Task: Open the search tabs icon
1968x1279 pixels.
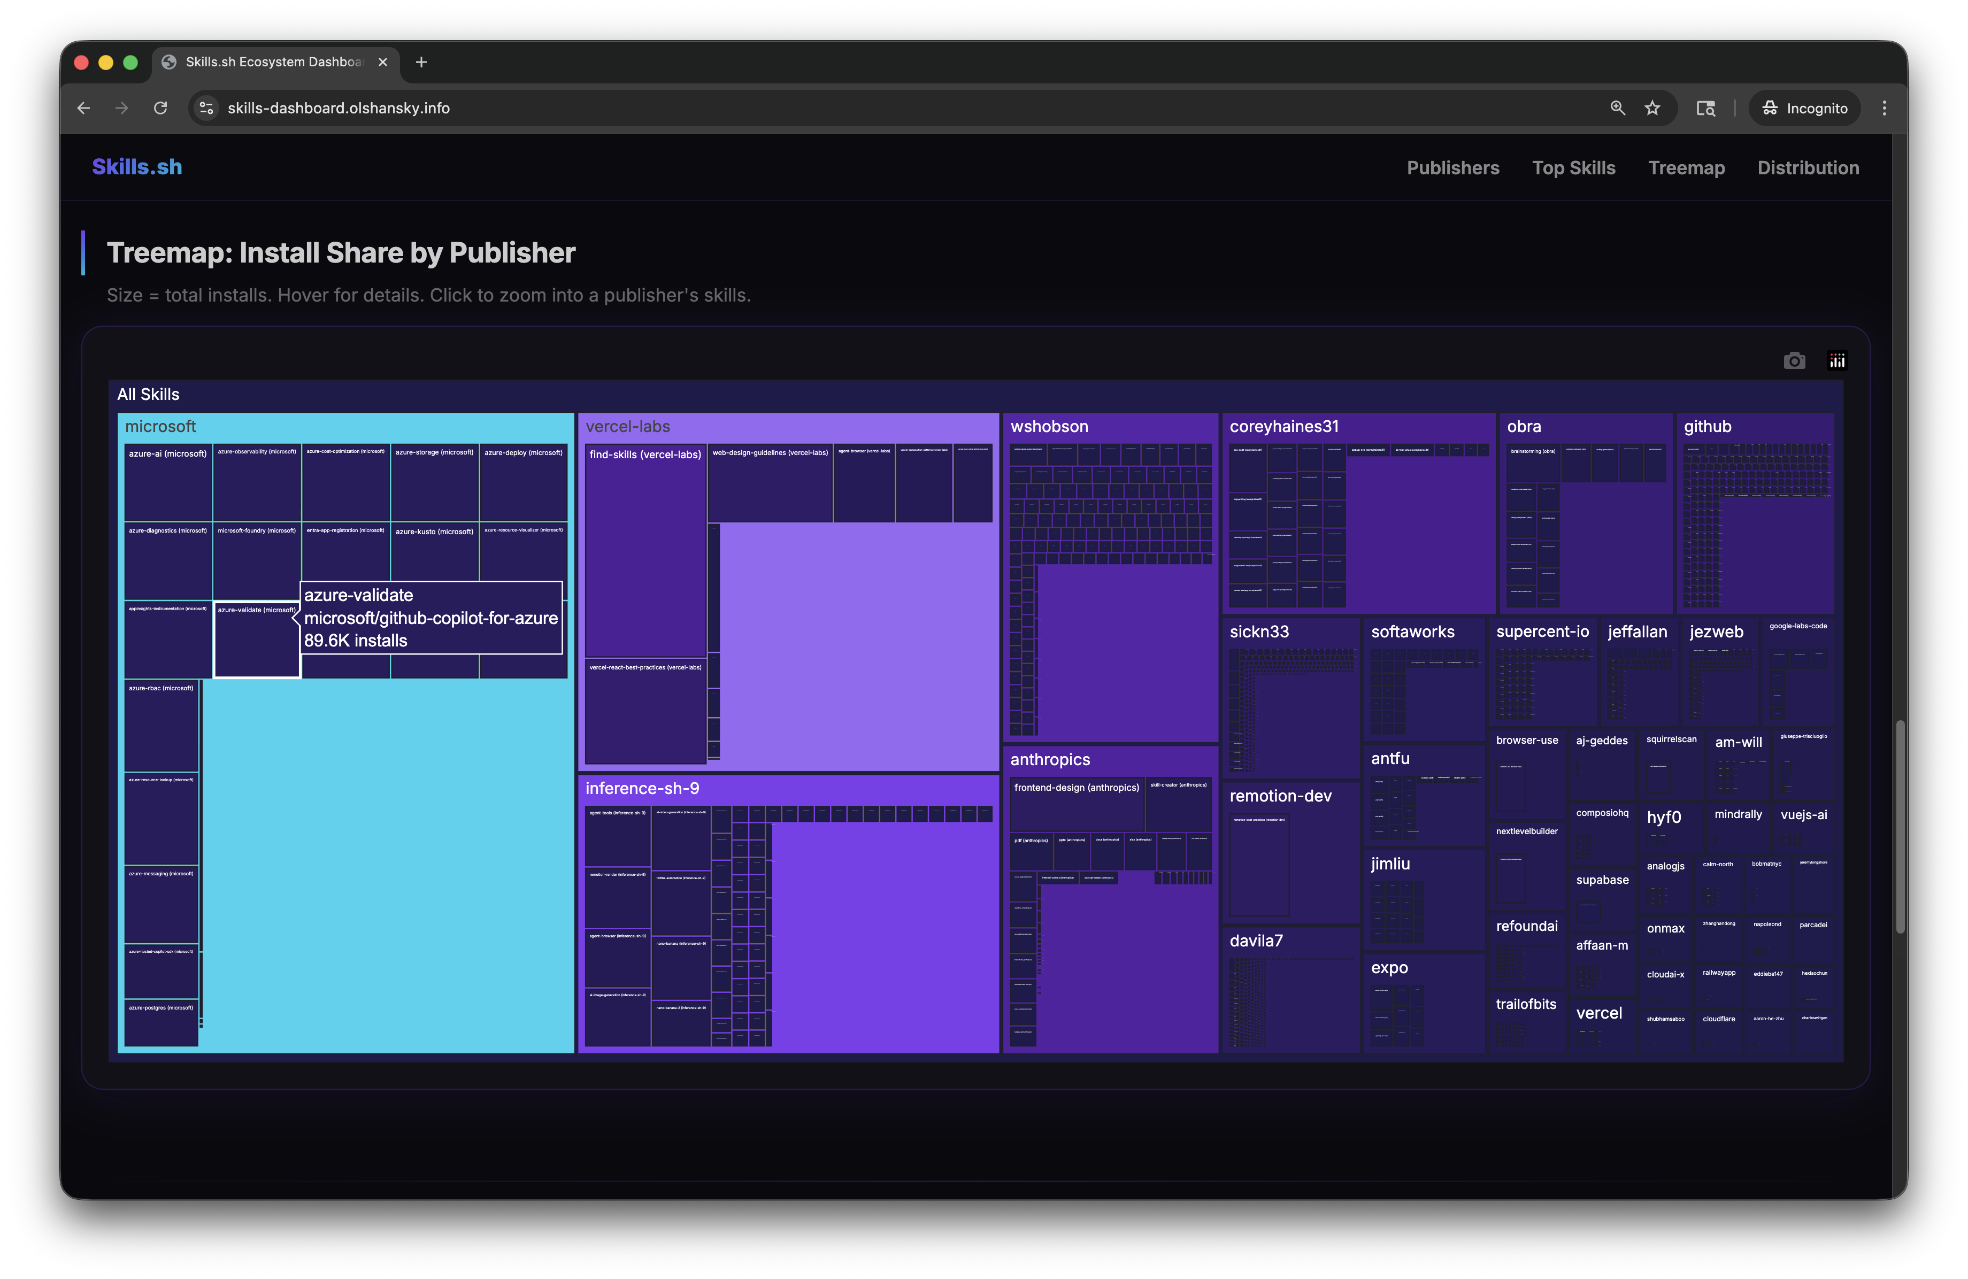Action: point(1705,107)
